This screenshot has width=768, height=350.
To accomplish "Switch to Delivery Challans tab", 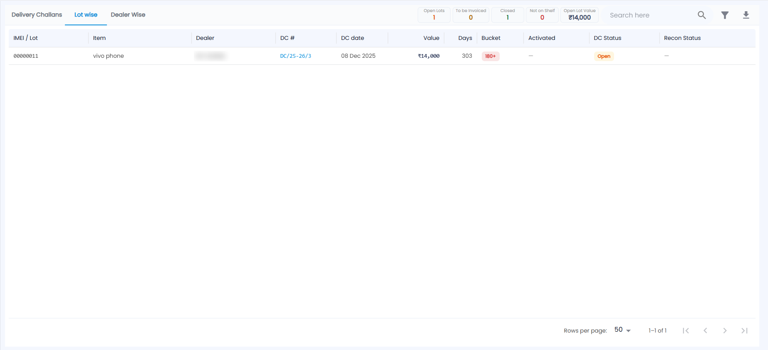I will click(37, 15).
